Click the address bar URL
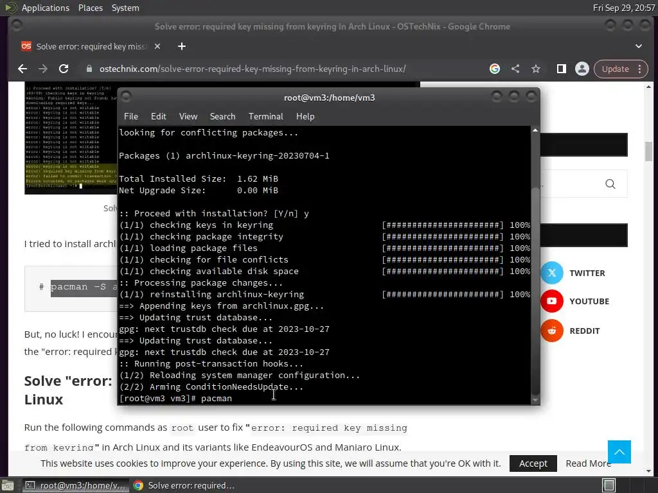The width and height of the screenshot is (658, 493). pyautogui.click(x=252, y=69)
